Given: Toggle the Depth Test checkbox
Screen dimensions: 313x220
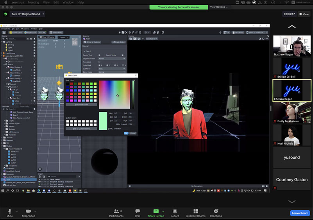Looking at the screenshot, I should [99, 55].
